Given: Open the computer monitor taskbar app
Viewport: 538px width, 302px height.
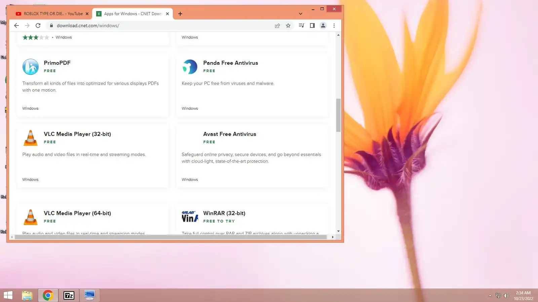Looking at the screenshot, I should pos(89,295).
